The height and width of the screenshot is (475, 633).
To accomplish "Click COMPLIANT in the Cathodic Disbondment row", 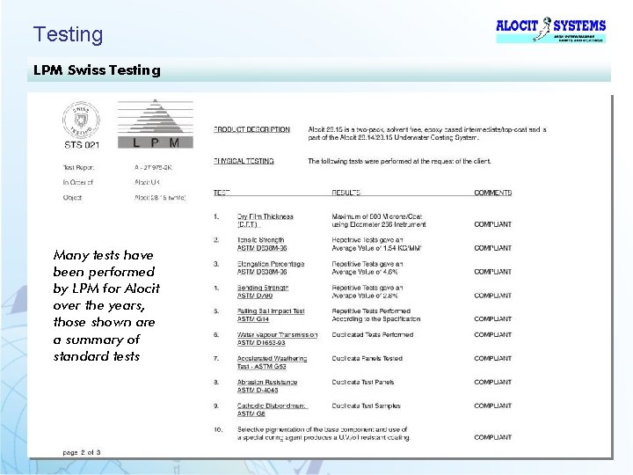I will (492, 406).
